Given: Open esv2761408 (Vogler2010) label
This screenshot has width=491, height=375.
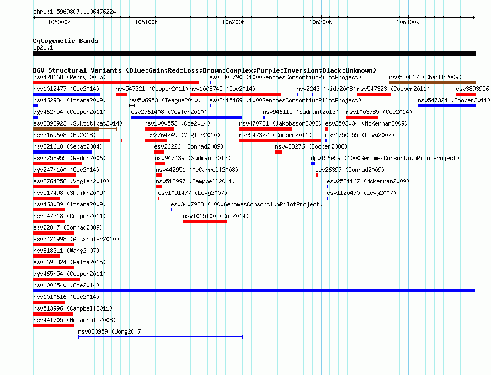Looking at the screenshot, I should [x=169, y=112].
